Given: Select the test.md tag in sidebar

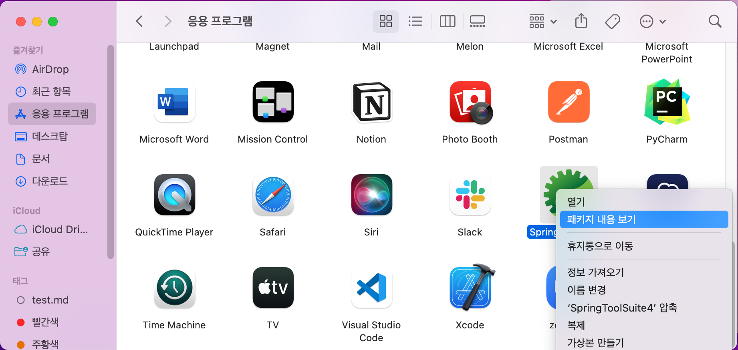Looking at the screenshot, I should click(x=52, y=300).
